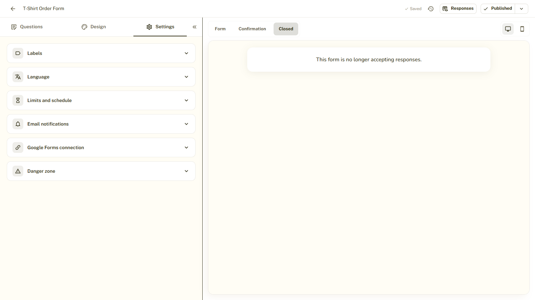Open the Published dropdown arrow
Image resolution: width=535 pixels, height=300 pixels.
pyautogui.click(x=521, y=9)
